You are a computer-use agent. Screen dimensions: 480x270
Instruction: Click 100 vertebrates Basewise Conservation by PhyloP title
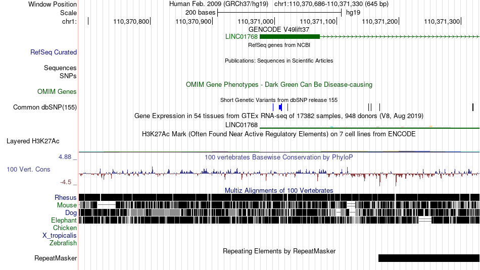point(279,157)
